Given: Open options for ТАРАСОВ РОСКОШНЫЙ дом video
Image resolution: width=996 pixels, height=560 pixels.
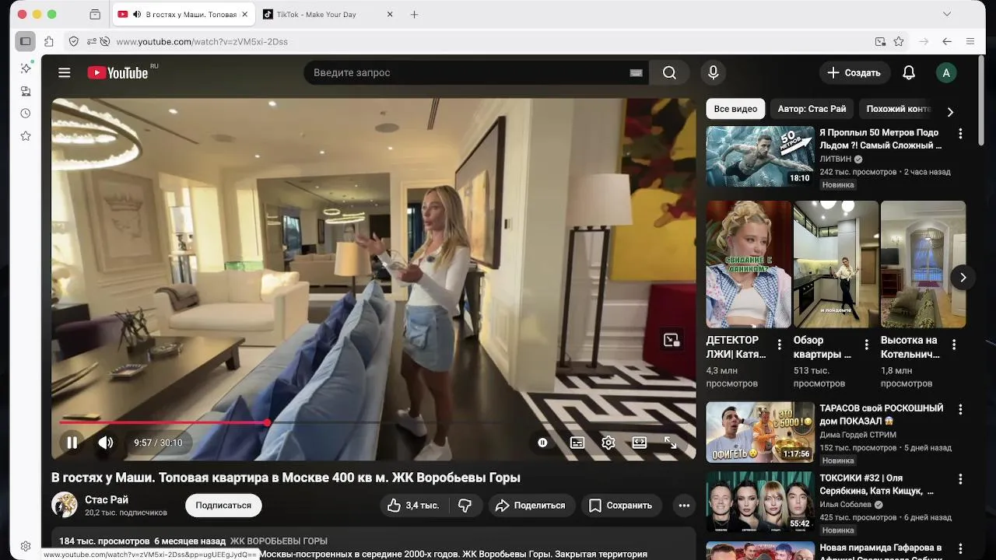Looking at the screenshot, I should (x=960, y=409).
